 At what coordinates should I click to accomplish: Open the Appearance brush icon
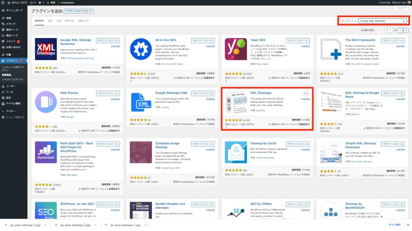point(3,55)
